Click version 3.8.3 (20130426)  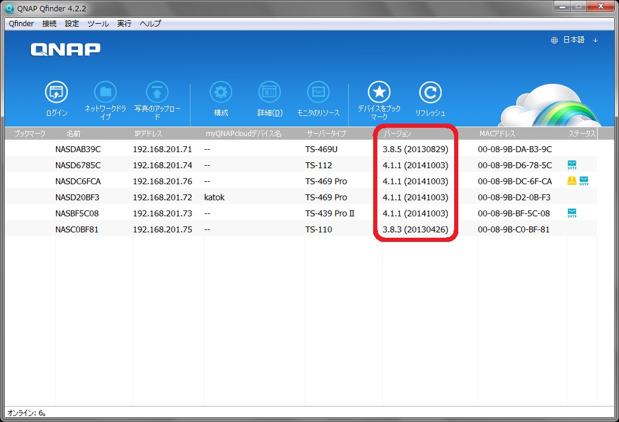point(415,229)
